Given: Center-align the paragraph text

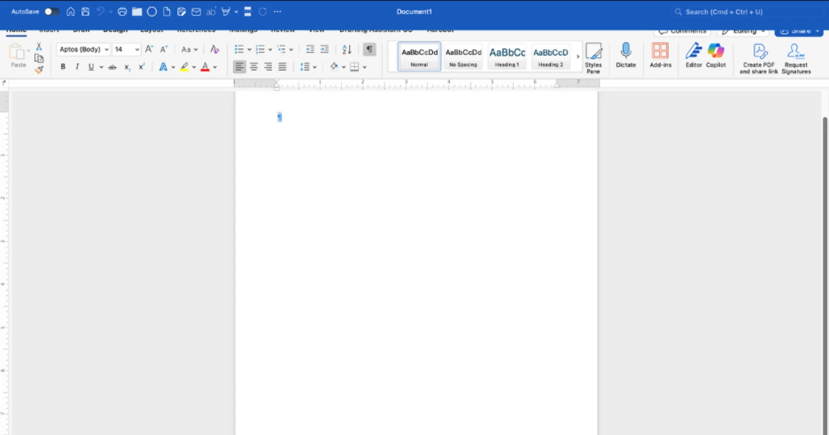Looking at the screenshot, I should (254, 67).
